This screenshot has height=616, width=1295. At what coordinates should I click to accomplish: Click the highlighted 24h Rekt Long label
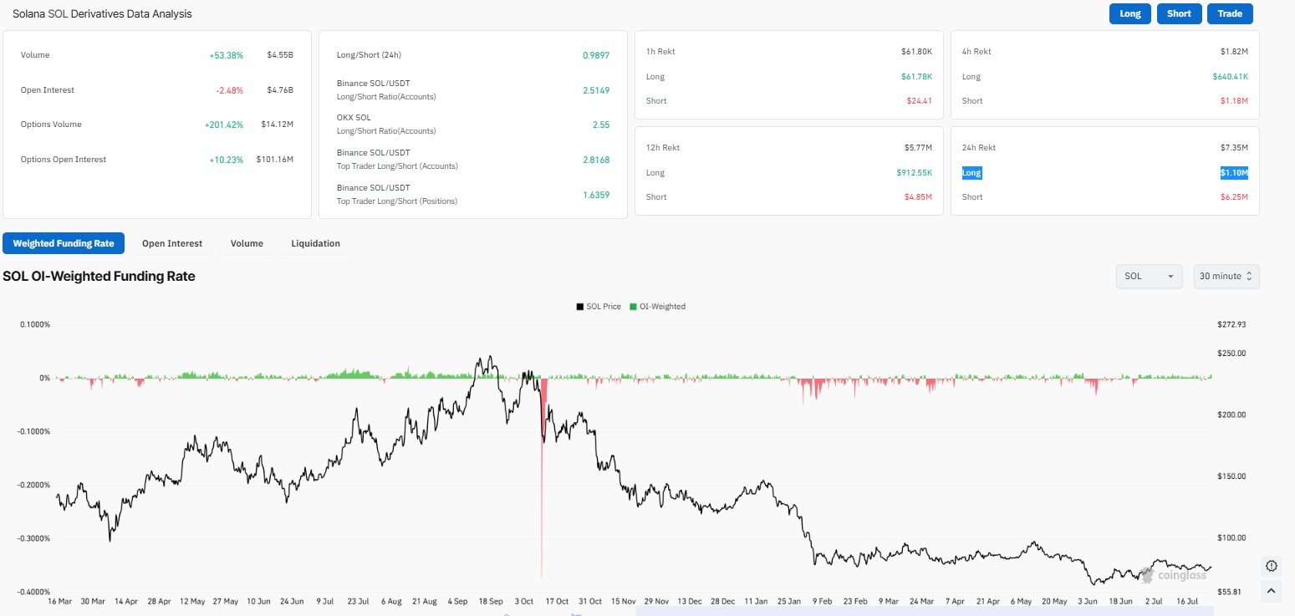click(x=971, y=173)
